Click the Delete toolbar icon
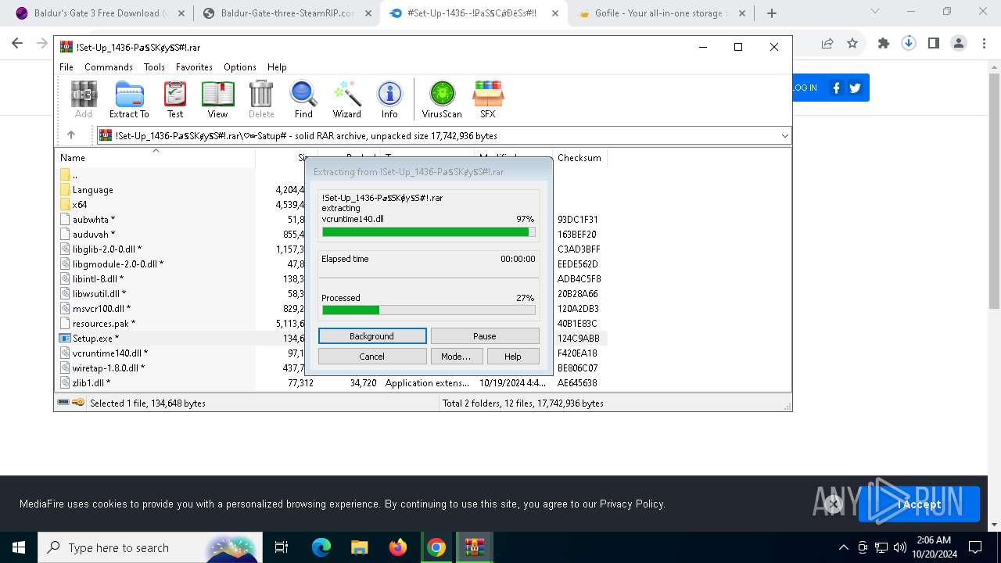The height and width of the screenshot is (563, 1001). point(261,99)
